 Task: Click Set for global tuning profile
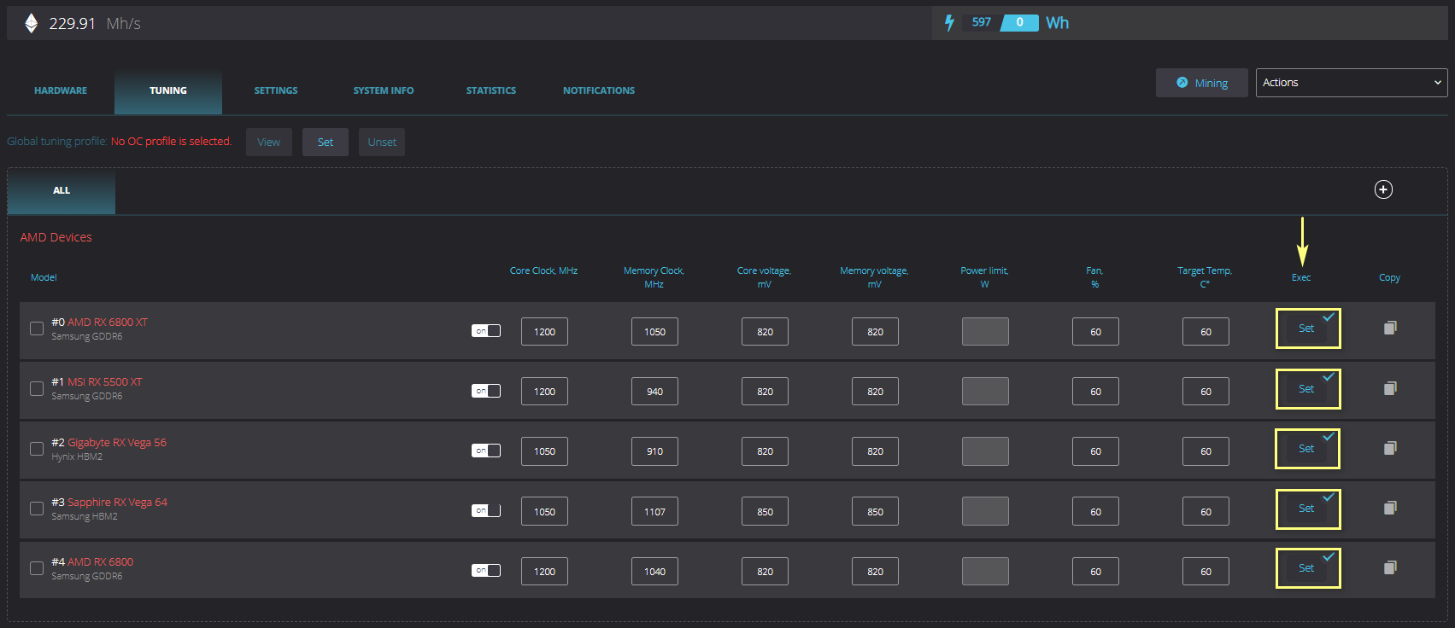(326, 142)
